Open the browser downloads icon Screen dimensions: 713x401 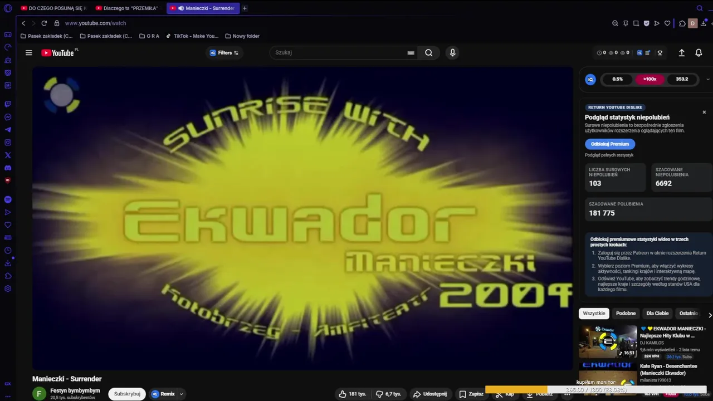(x=704, y=23)
